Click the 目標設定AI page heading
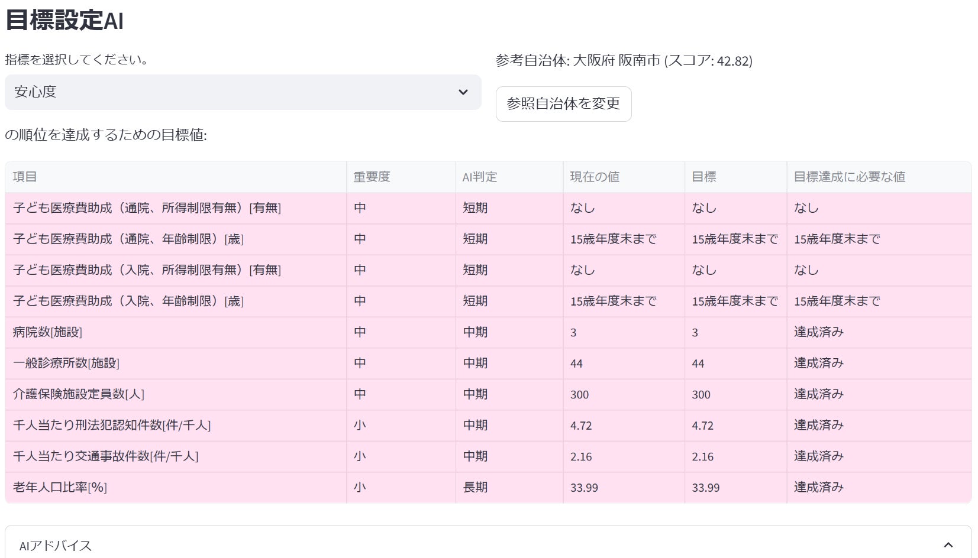 coord(64,20)
